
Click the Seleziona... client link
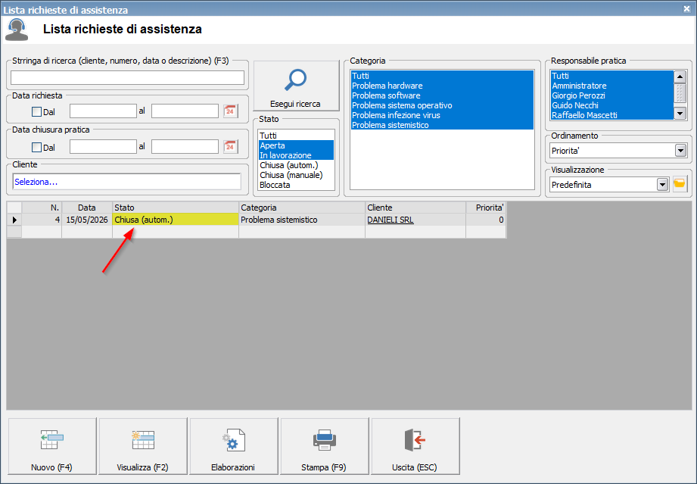36,182
